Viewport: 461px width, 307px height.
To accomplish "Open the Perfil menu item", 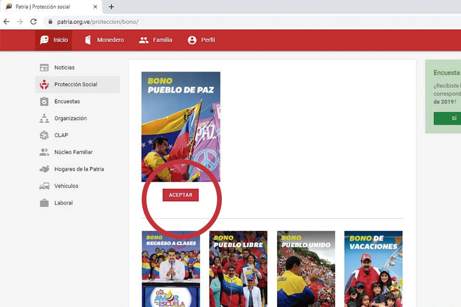I will (x=201, y=40).
